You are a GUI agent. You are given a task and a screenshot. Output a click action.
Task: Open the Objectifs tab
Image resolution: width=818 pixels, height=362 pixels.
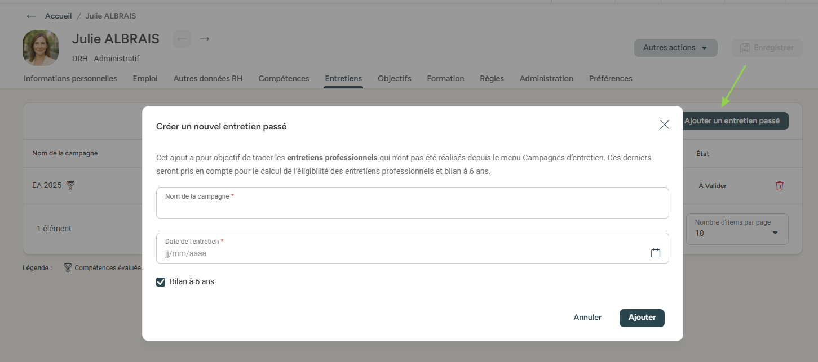point(394,79)
